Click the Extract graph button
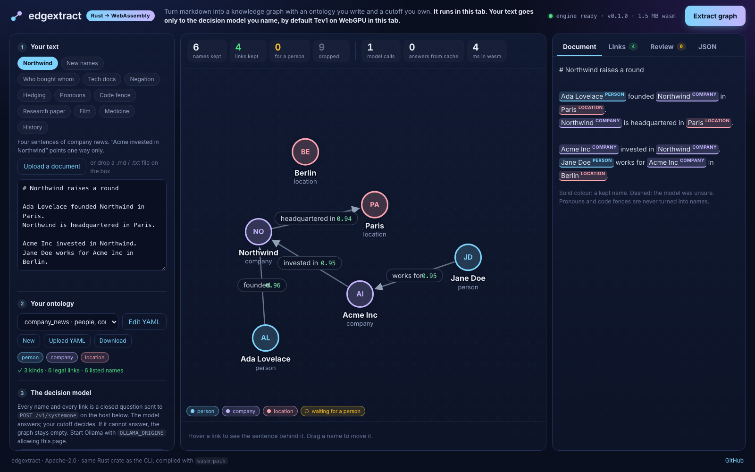The width and height of the screenshot is (755, 472). pyautogui.click(x=715, y=16)
